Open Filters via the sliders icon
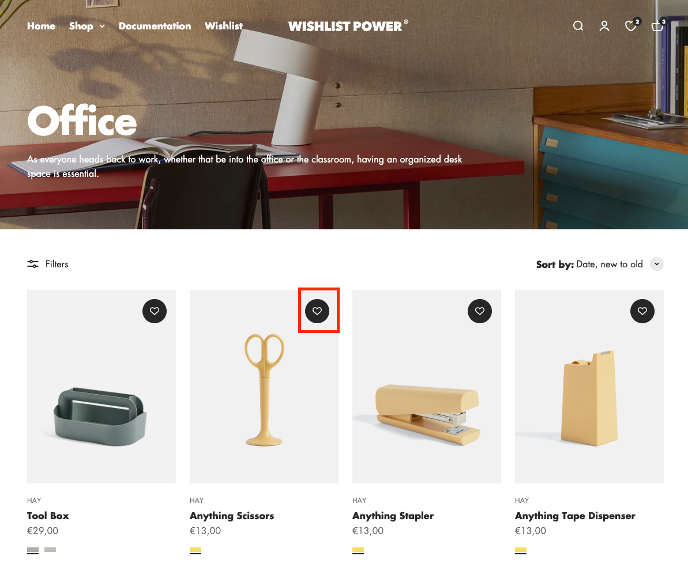The height and width of the screenshot is (571, 688). point(33,264)
